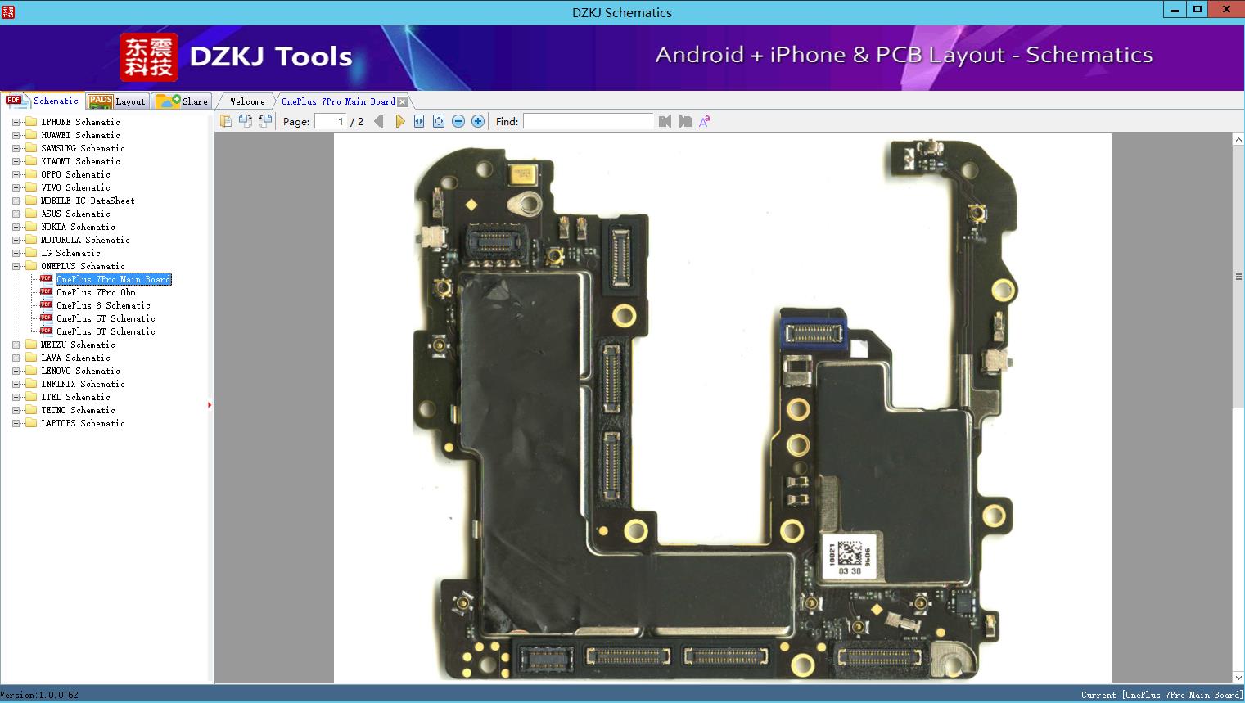Click the DZKJ app icon in title bar
This screenshot has width=1245, height=703.
point(8,11)
